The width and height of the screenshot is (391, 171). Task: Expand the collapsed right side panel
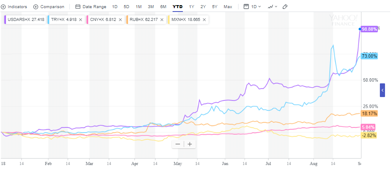click(x=382, y=91)
